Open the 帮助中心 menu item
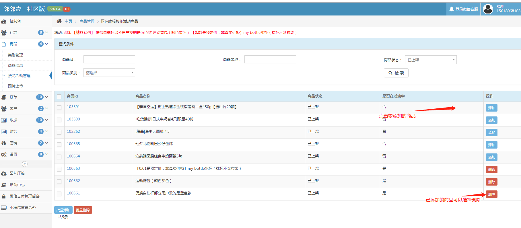Screen dimensions: 521x228 (x=26, y=185)
